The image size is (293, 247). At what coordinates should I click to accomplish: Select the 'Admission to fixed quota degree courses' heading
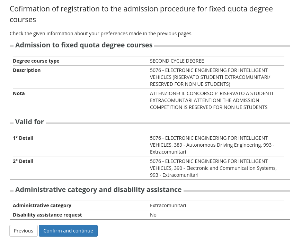[84, 45]
